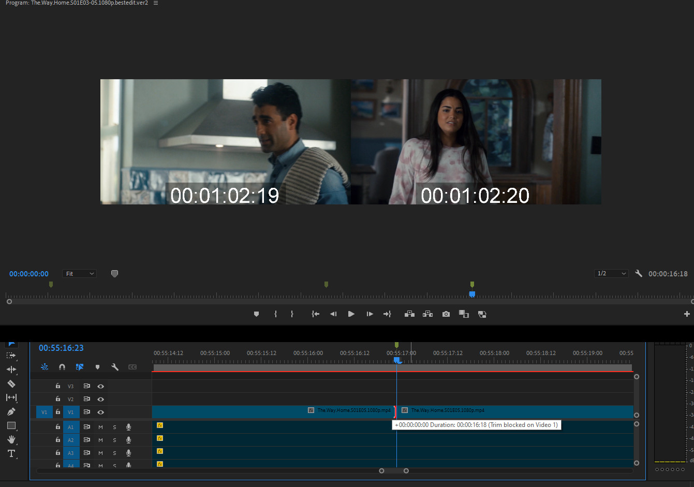The image size is (694, 487).
Task: Click the timeline timecode 00:55:16:23
Action: (61, 348)
